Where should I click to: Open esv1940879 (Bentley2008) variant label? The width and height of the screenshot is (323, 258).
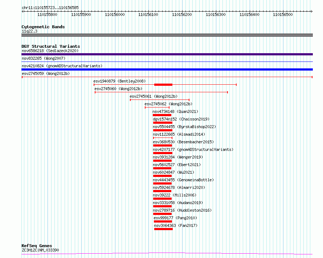coord(119,81)
